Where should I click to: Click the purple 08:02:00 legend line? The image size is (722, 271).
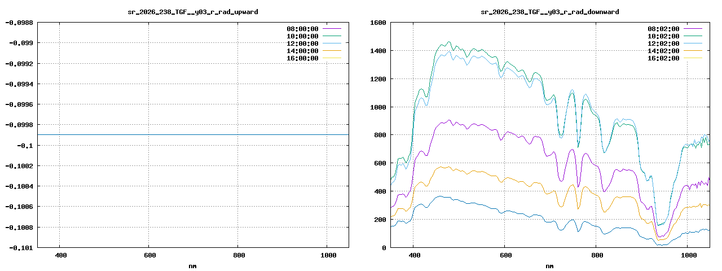(x=693, y=28)
